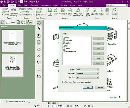Image resolution: width=130 pixels, height=108 pixels.
Task: Open the security lock panel
Action: pos(39,69)
